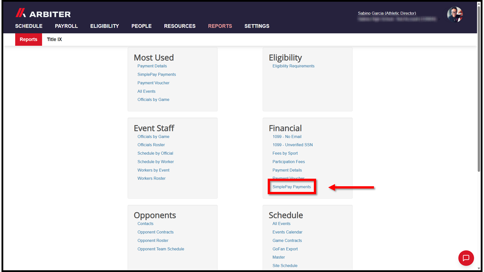Open the People menu
Viewport: 484px width, 272px height.
tap(141, 26)
